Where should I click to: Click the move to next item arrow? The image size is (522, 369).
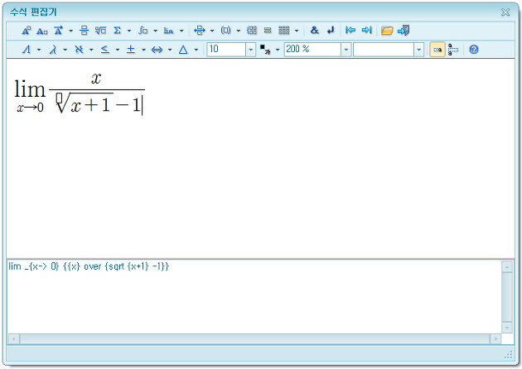366,31
